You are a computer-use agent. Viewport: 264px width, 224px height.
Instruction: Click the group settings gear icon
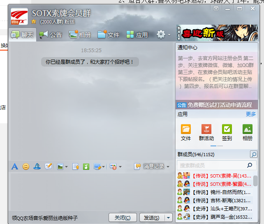click(x=161, y=35)
